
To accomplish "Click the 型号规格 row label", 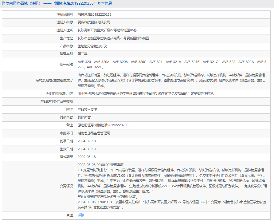I will pos(66,65).
